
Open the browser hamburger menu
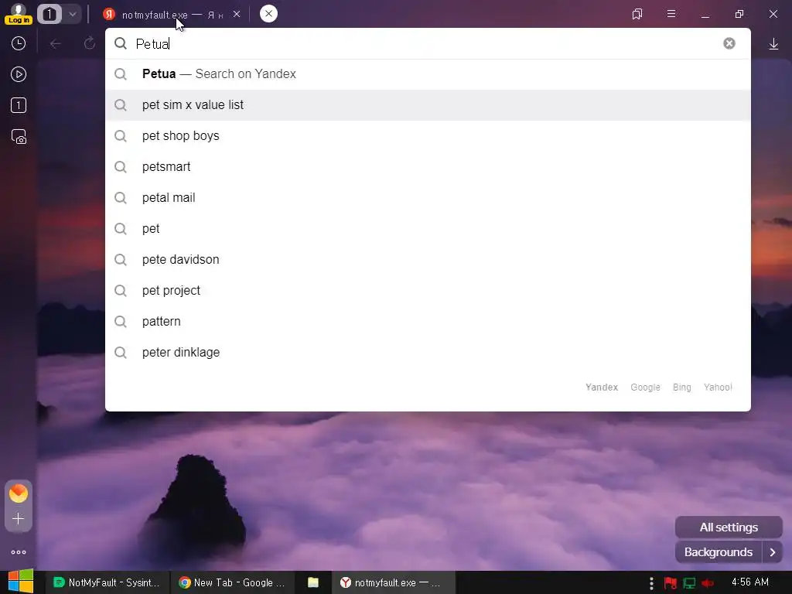coord(671,14)
